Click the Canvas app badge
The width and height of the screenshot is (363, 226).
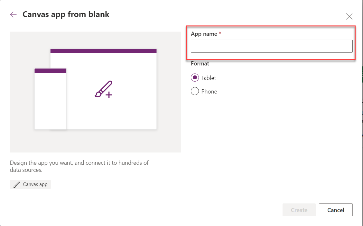(x=30, y=184)
